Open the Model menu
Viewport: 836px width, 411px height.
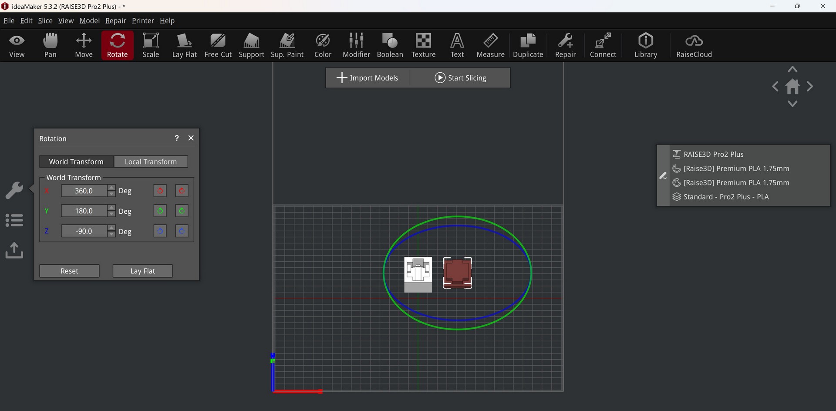90,20
